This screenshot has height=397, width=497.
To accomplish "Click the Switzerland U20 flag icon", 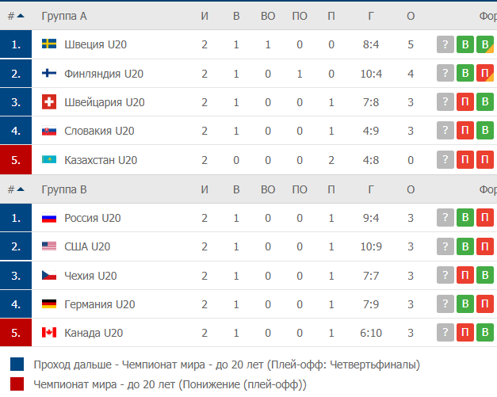I will coord(49,101).
